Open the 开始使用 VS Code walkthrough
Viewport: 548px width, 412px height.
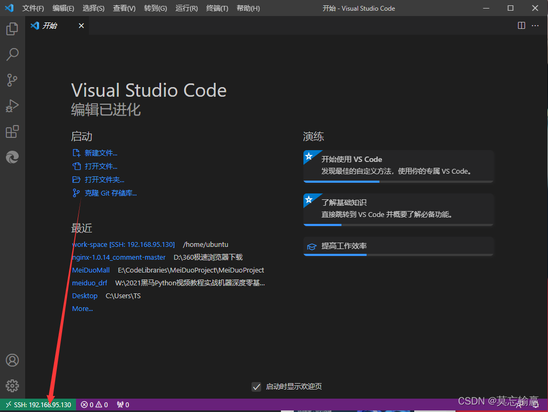[398, 166]
